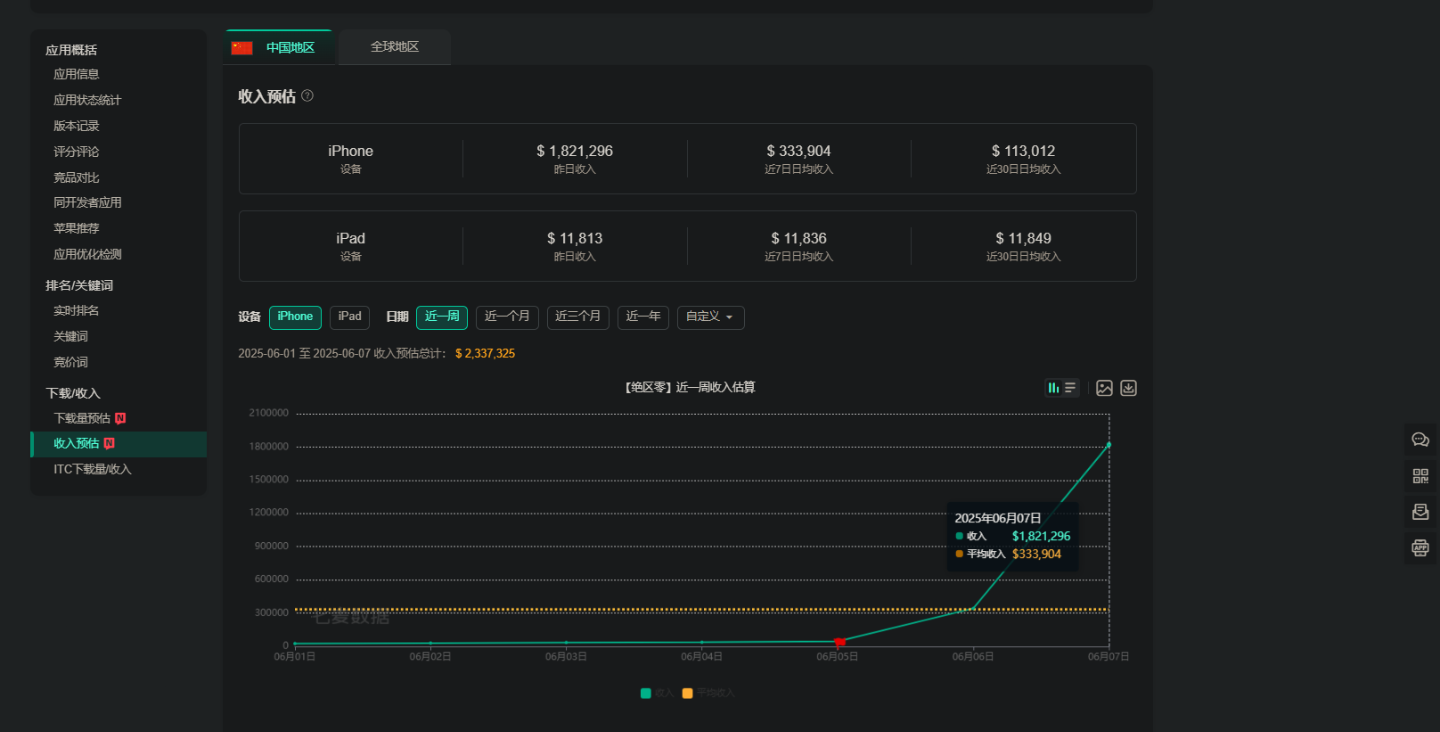The image size is (1440, 732).
Task: Choose the 近一个月 date range
Action: pos(507,317)
